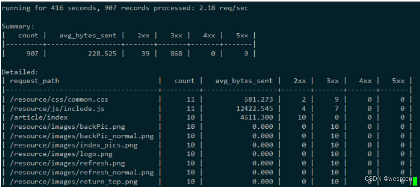This screenshot has width=420, height=187.
Task: Click the count value in the common.css row
Action: point(191,99)
